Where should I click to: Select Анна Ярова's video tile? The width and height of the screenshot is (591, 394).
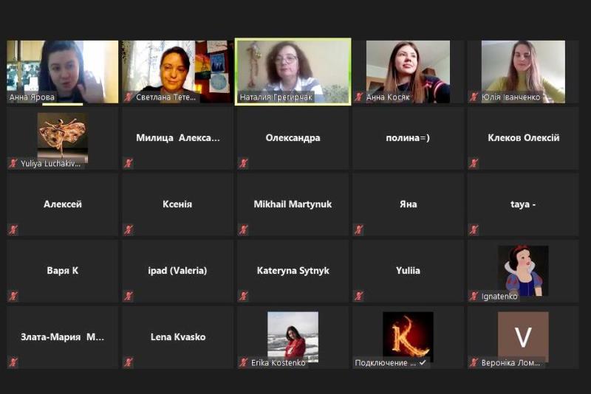click(63, 72)
